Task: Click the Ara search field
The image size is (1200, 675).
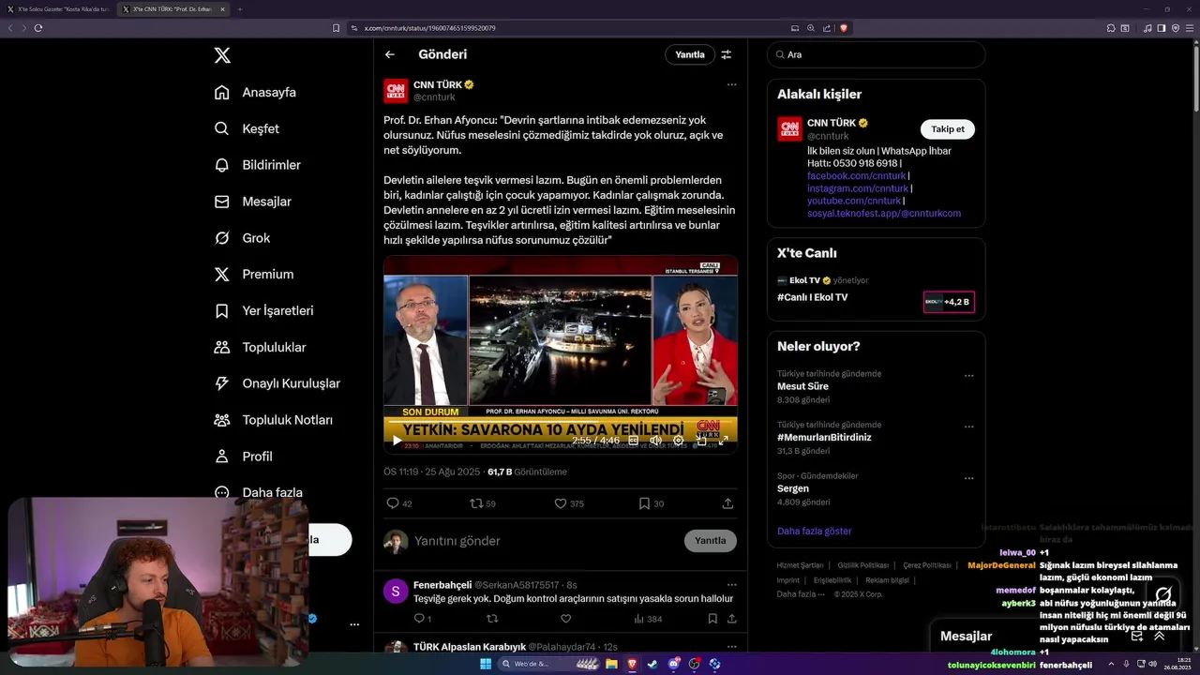Action: coord(877,54)
